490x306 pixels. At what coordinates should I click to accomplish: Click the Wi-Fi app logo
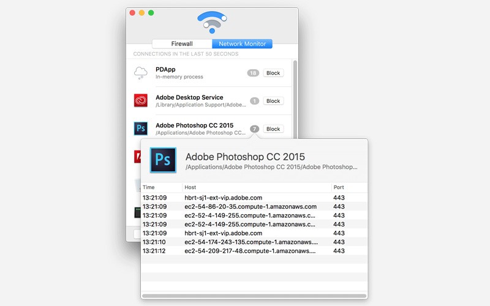(212, 22)
